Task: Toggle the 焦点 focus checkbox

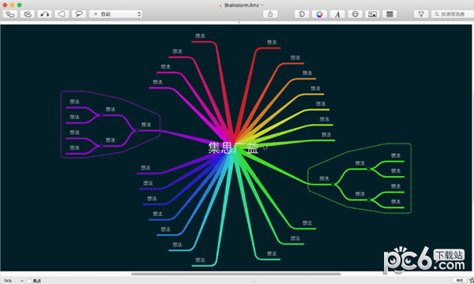Action: 29,281
